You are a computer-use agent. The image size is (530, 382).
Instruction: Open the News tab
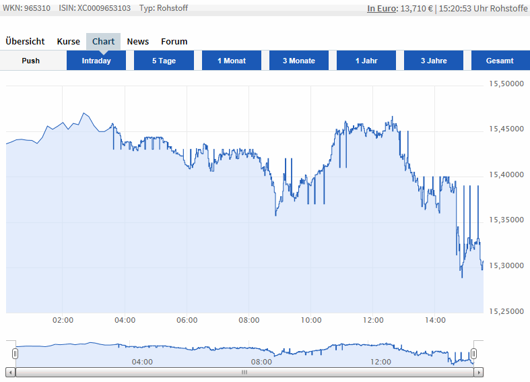(x=138, y=41)
